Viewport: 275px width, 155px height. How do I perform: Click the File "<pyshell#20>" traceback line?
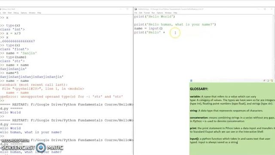click(x=43, y=89)
